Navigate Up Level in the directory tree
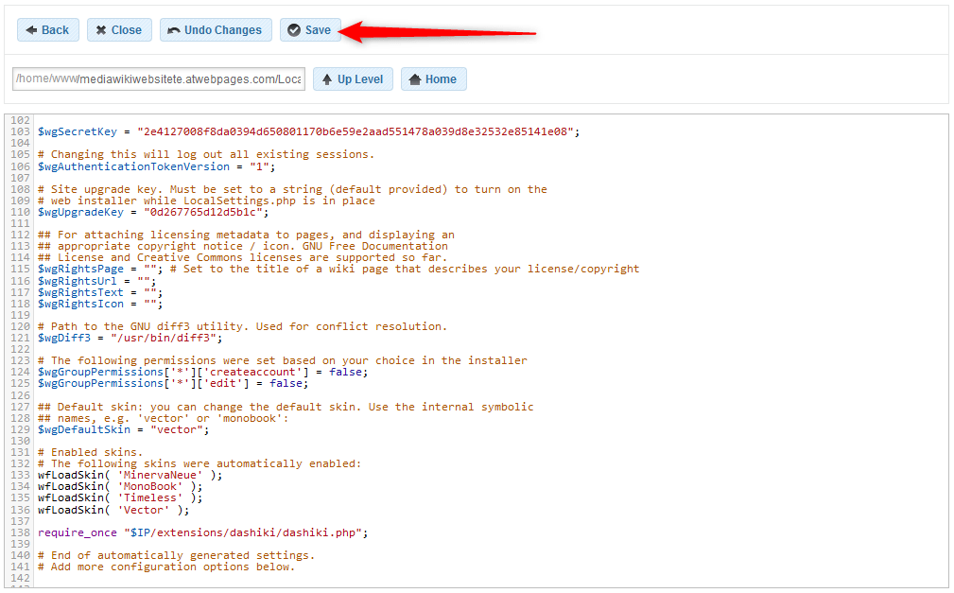The width and height of the screenshot is (954, 593). click(x=353, y=78)
